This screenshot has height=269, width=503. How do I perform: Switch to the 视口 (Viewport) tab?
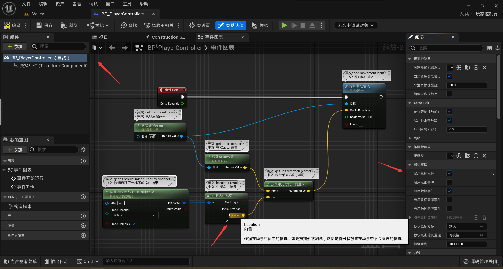pos(100,37)
